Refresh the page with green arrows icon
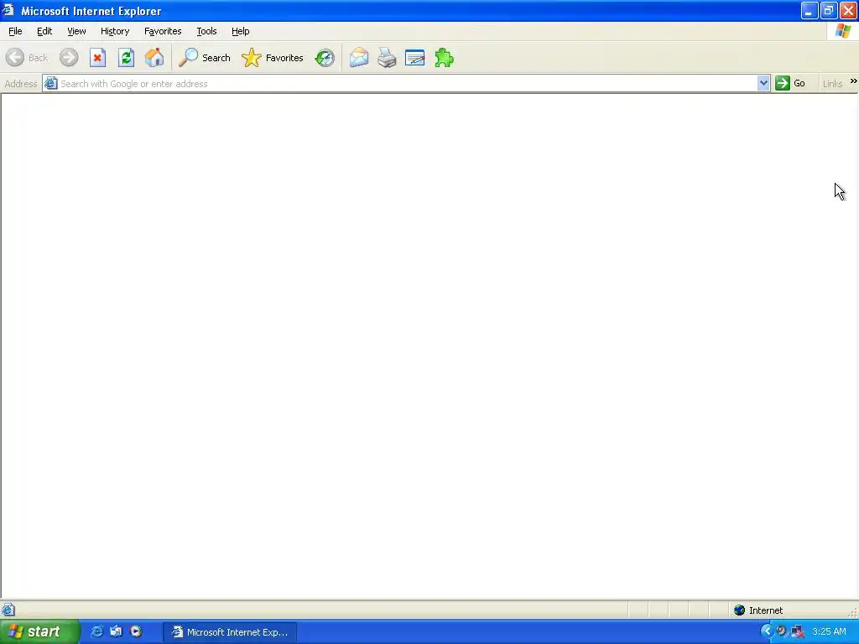 pyautogui.click(x=126, y=58)
